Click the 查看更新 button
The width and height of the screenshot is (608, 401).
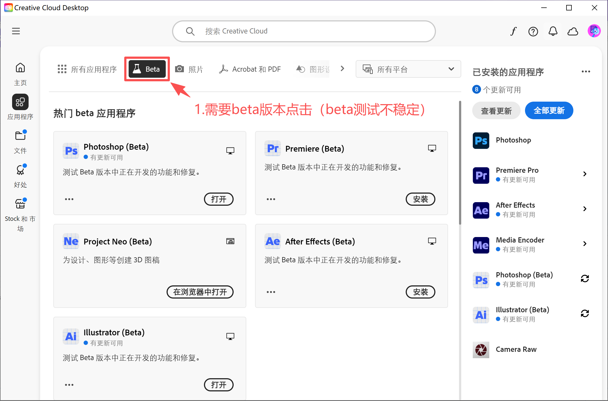coord(496,111)
